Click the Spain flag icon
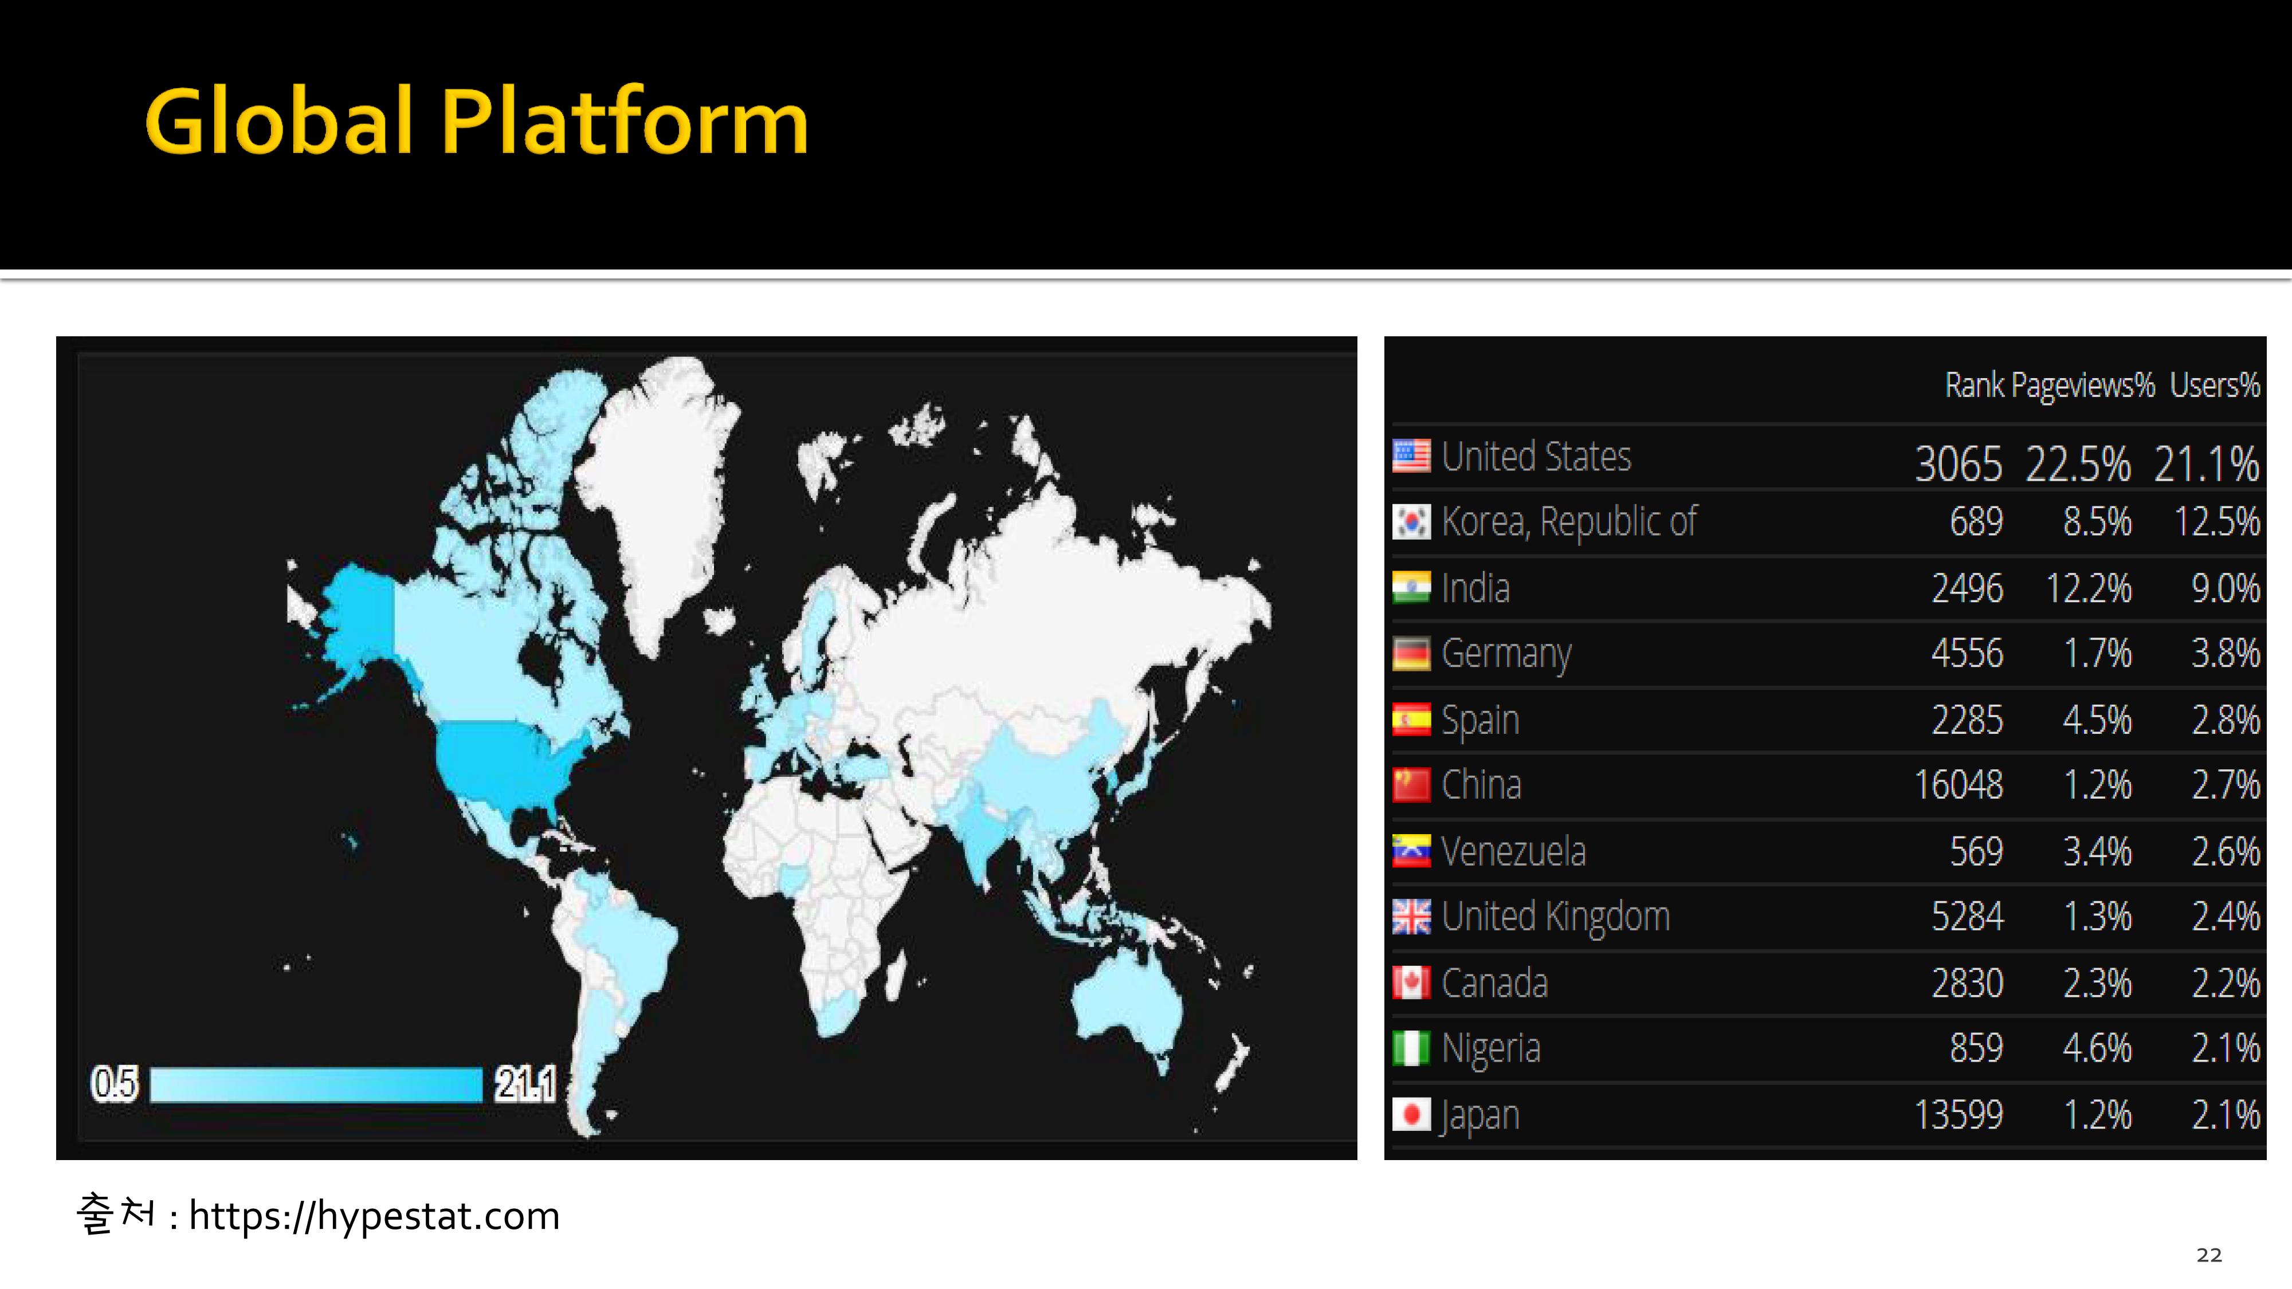The width and height of the screenshot is (2292, 1289). [x=1411, y=719]
